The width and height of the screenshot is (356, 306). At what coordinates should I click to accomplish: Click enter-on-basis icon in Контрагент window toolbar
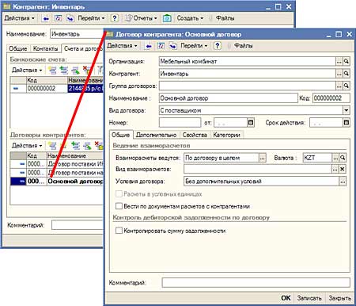coord(70,18)
